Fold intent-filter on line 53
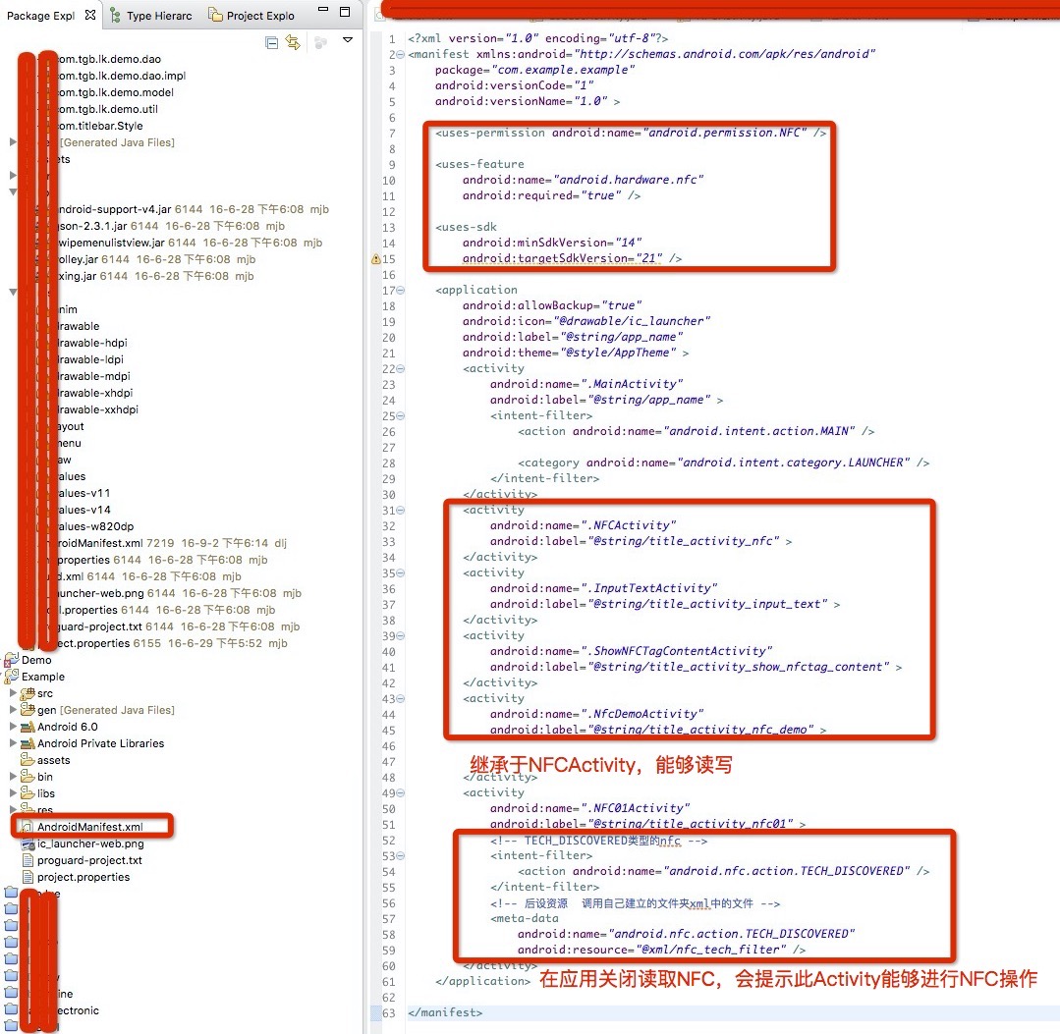Image resolution: width=1060 pixels, height=1034 pixels. pos(400,855)
